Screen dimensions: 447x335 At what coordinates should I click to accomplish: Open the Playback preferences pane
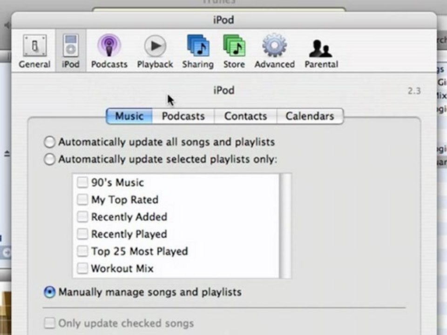[155, 51]
